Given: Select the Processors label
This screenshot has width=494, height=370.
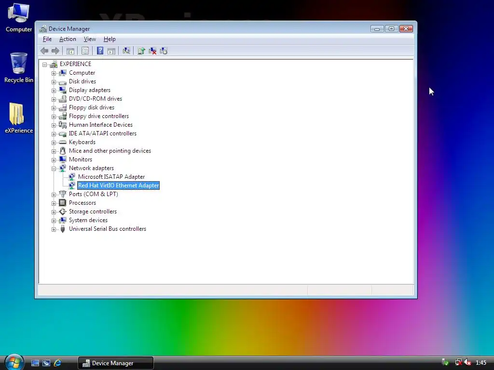Looking at the screenshot, I should 82,203.
